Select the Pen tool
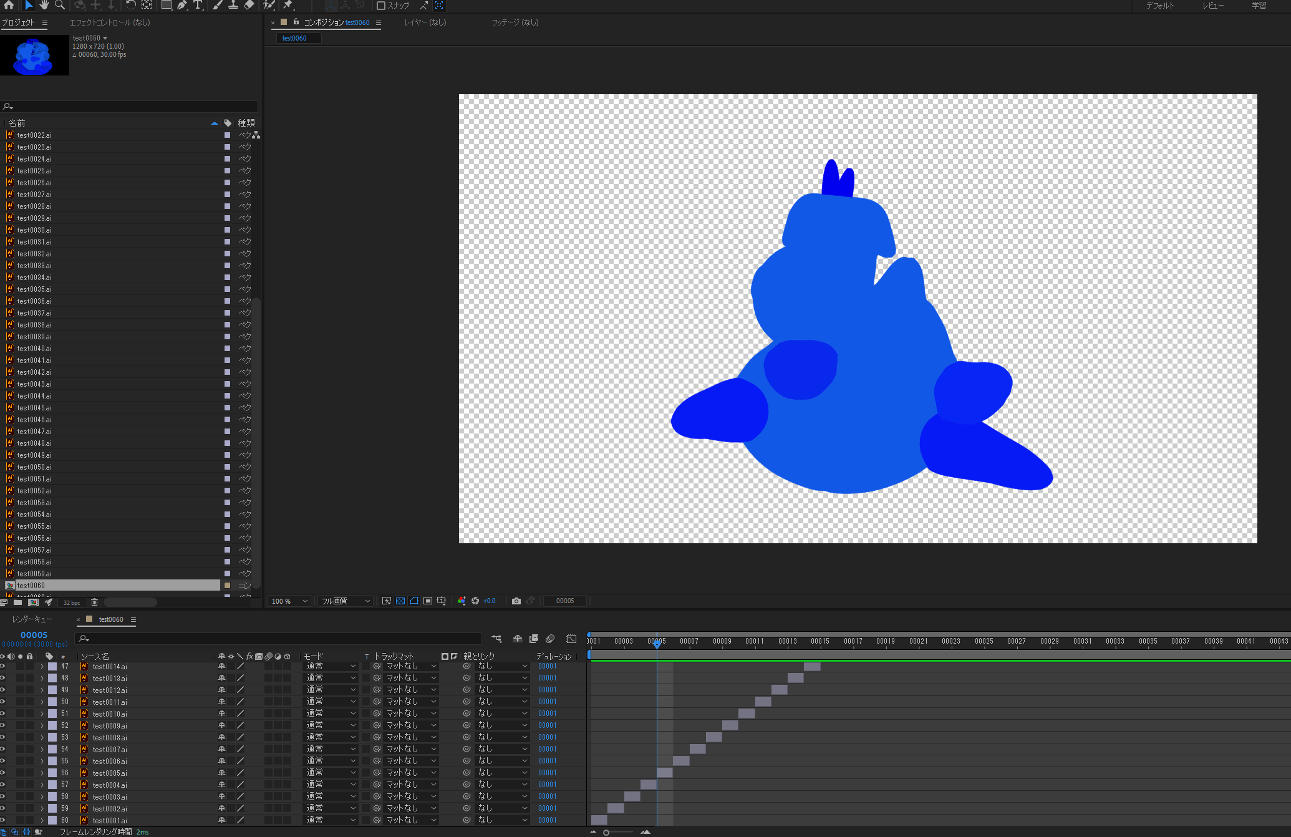This screenshot has width=1291, height=837. coord(182,5)
